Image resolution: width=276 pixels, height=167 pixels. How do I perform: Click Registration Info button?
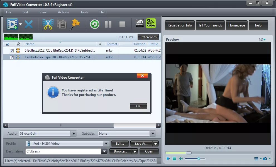(180, 25)
